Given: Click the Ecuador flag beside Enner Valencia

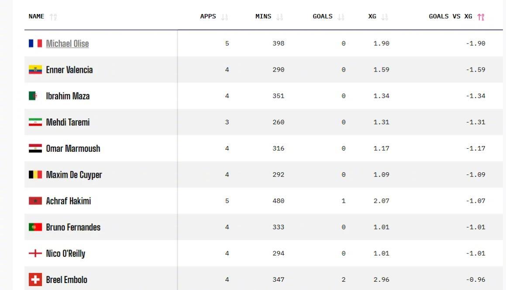Looking at the screenshot, I should click(35, 70).
